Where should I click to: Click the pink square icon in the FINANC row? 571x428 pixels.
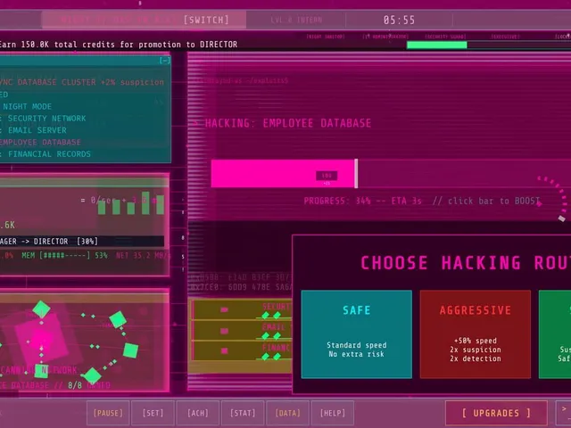coord(224,350)
